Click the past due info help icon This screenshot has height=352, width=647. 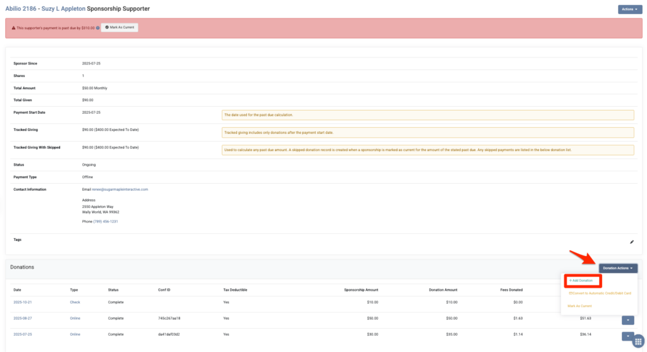(98, 28)
